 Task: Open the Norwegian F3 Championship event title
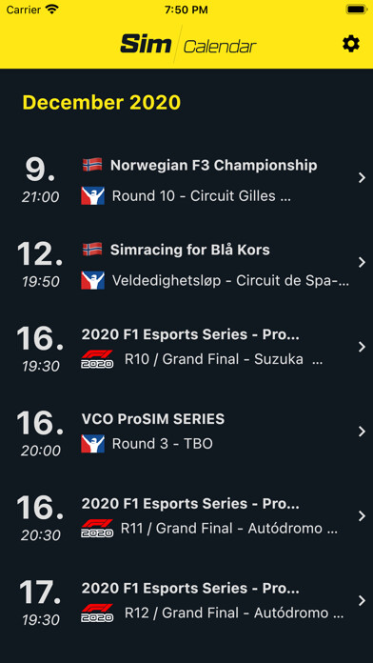214,166
